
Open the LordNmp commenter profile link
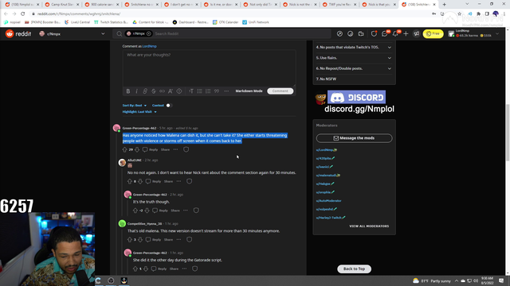150,46
